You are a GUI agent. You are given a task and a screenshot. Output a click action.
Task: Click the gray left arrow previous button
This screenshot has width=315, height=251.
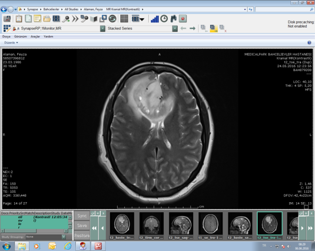point(183,28)
